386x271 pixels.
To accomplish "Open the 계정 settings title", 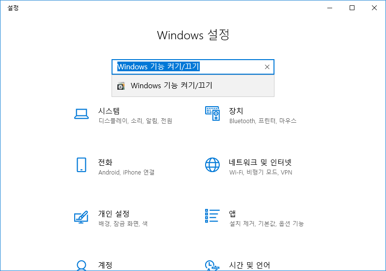I will click(105, 265).
